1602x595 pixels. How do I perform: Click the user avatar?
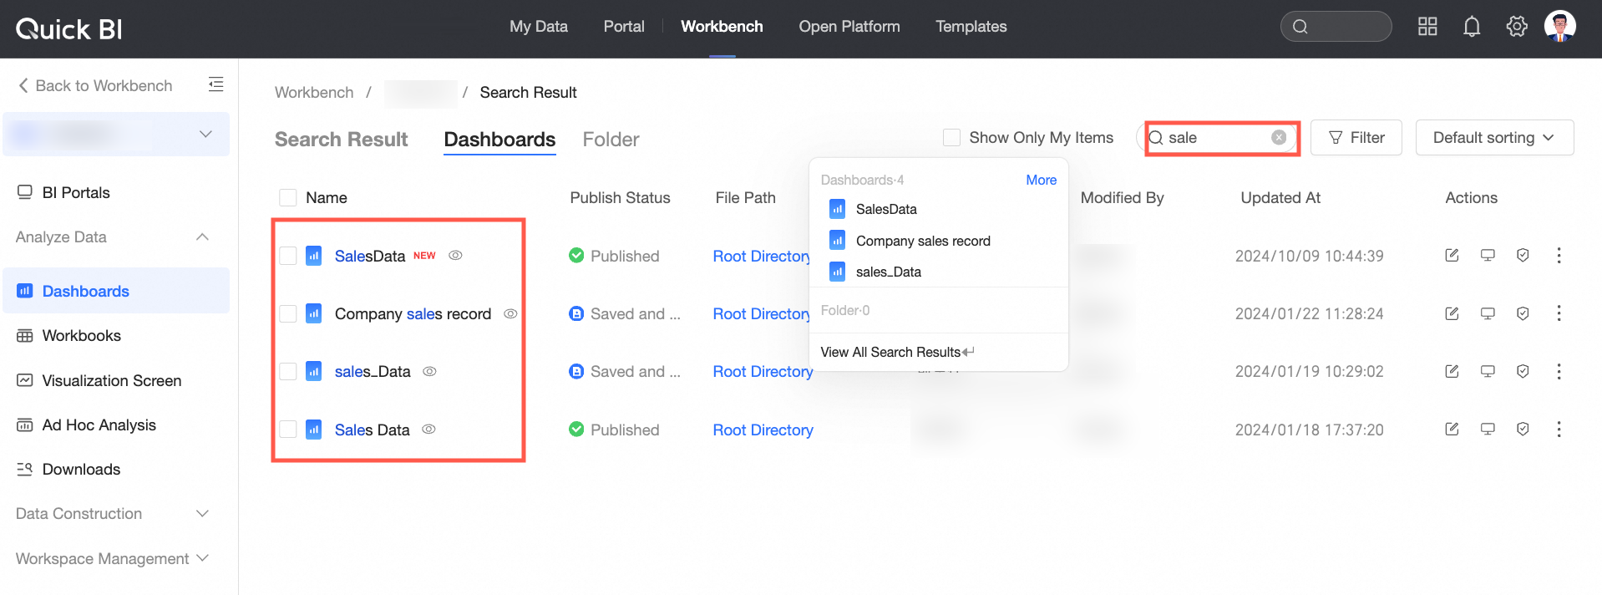click(x=1559, y=26)
